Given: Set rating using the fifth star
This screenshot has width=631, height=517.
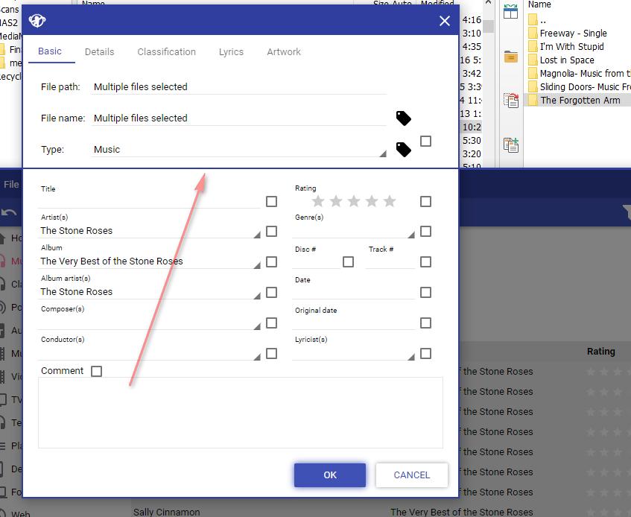Looking at the screenshot, I should (390, 201).
